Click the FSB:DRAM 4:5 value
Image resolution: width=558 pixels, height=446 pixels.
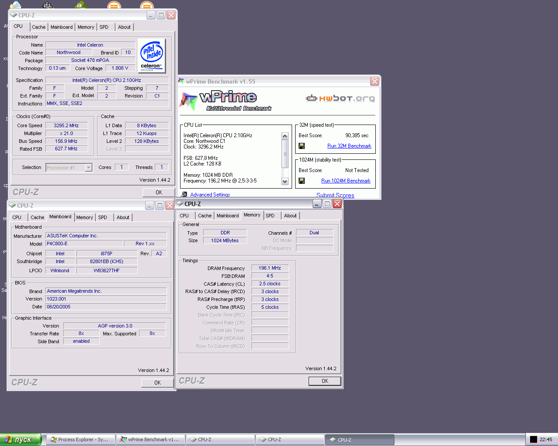(x=270, y=276)
